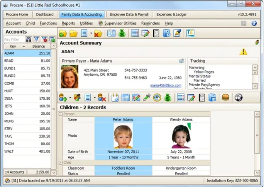Click the money bag icon in children toolbar
This screenshot has height=187, width=264.
[168, 97]
